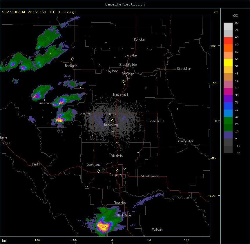Click the white asterisk marker east of Innisfail

[146, 88]
